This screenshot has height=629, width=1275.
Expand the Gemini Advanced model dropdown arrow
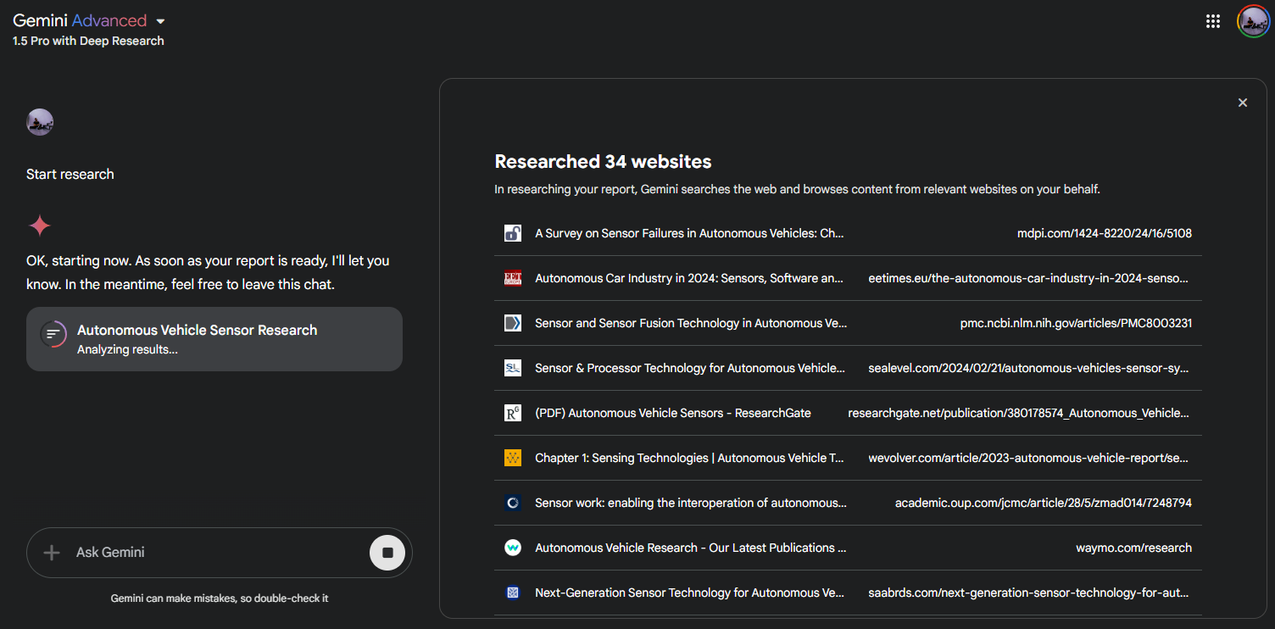160,21
